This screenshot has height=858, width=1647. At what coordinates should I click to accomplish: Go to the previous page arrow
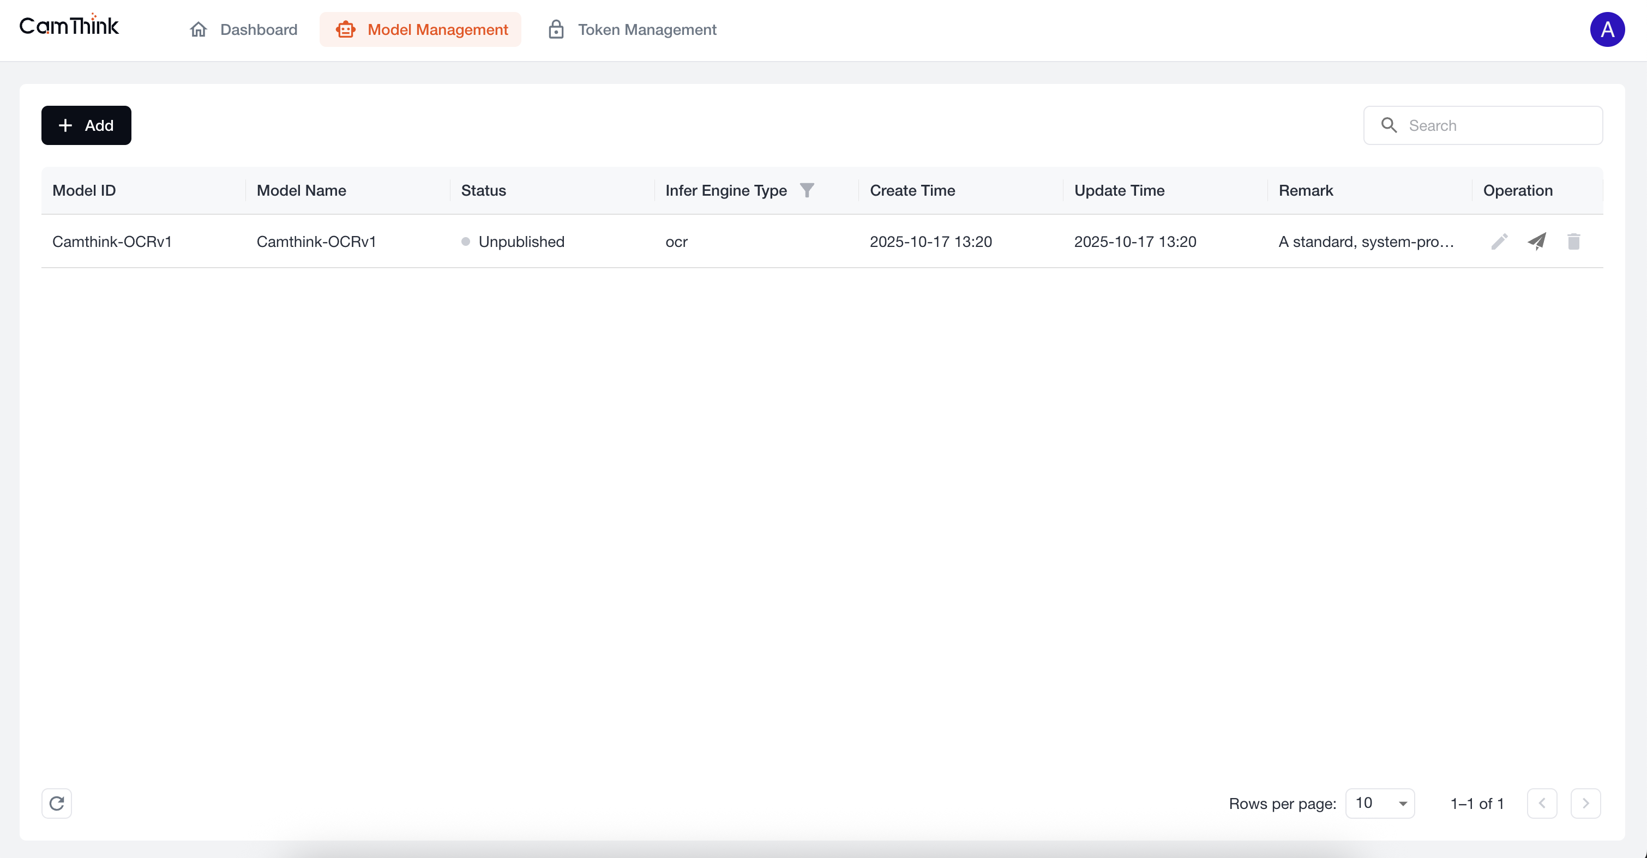tap(1542, 803)
